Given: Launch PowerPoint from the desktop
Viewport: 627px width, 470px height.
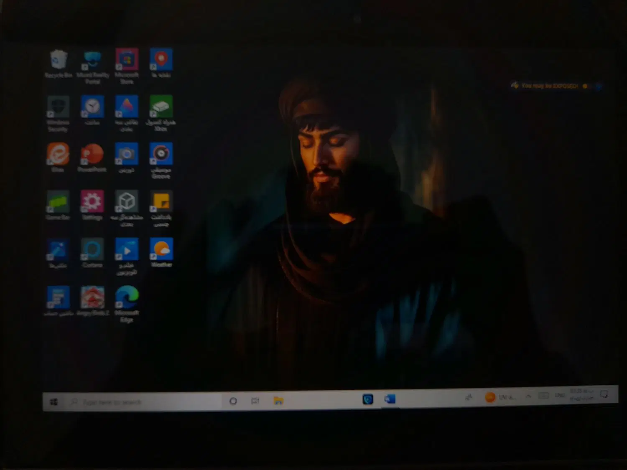Looking at the screenshot, I should click(92, 158).
